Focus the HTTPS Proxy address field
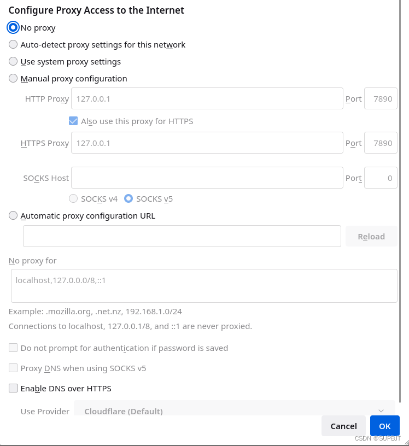The height and width of the screenshot is (446, 409). click(x=207, y=143)
